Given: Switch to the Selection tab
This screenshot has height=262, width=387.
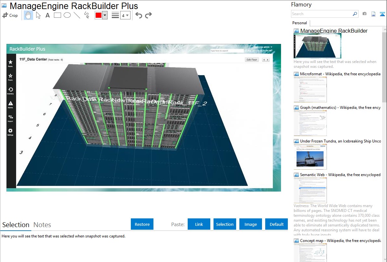Looking at the screenshot, I should click(16, 225).
